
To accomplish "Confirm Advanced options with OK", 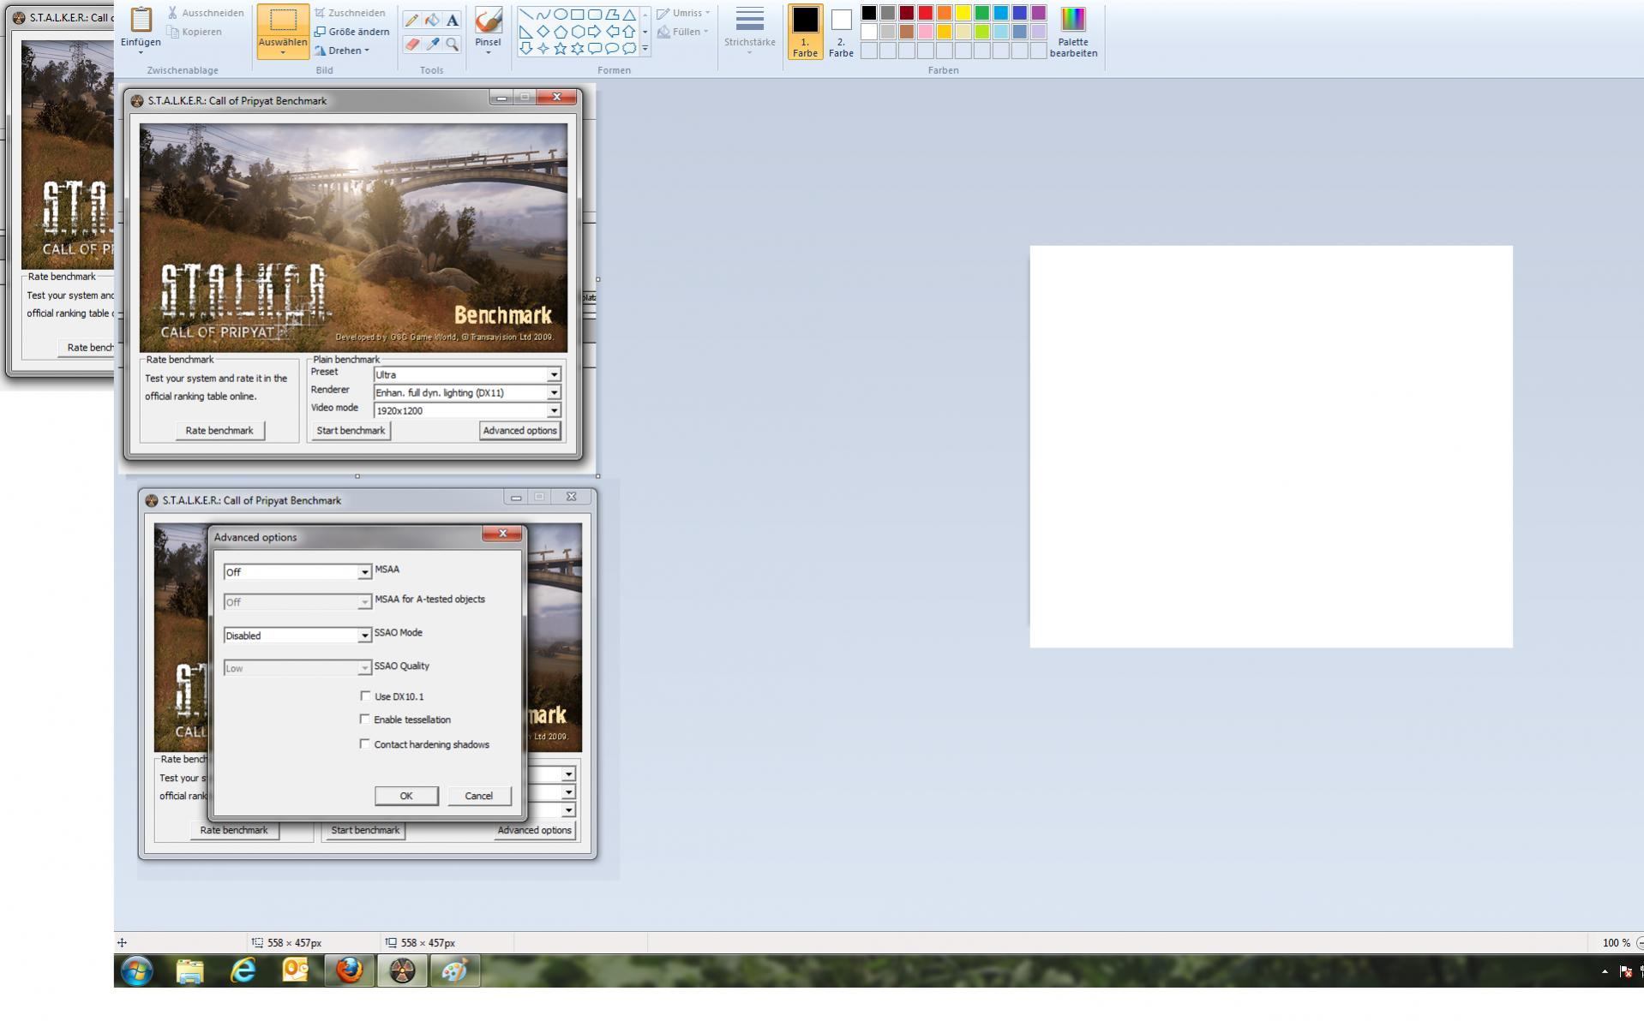I will 406,796.
